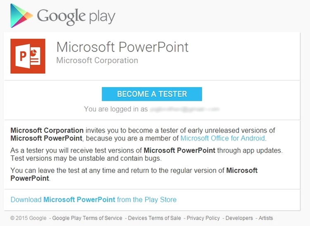Image resolution: width=310 pixels, height=226 pixels.
Task: Click the © 2015 Google copyright text
Action: click(29, 218)
